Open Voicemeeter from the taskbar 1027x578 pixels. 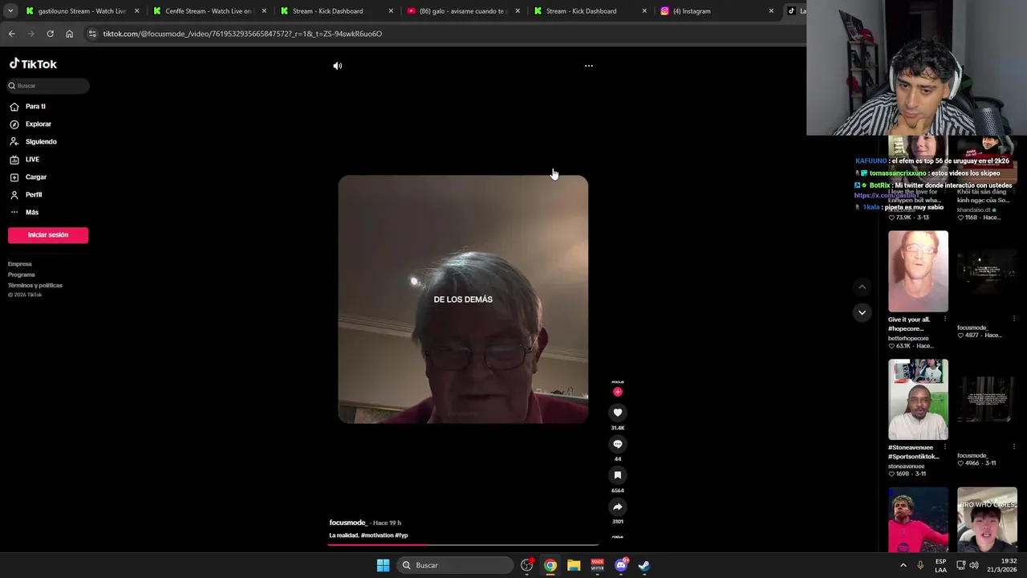[597, 565]
